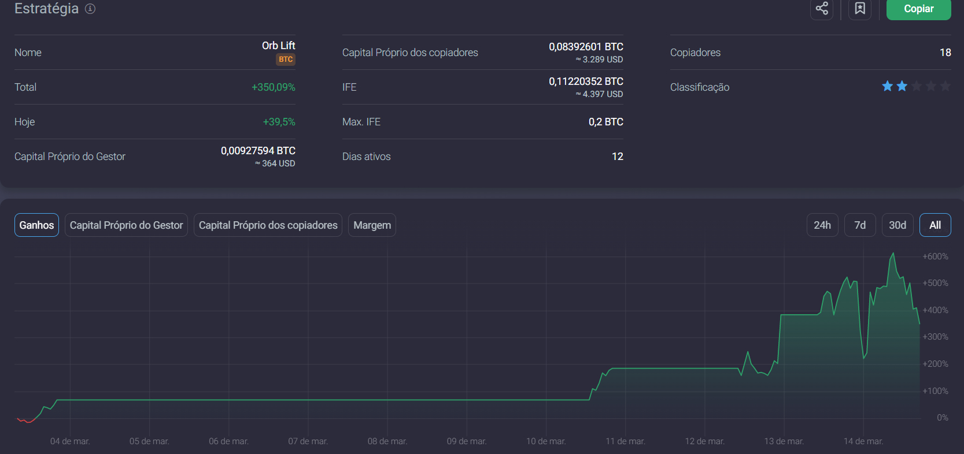This screenshot has height=454, width=964.
Task: Click the 10 de mar. date label
Action: click(546, 441)
